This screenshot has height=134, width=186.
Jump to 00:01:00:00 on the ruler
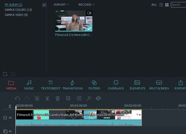click(x=78, y=106)
